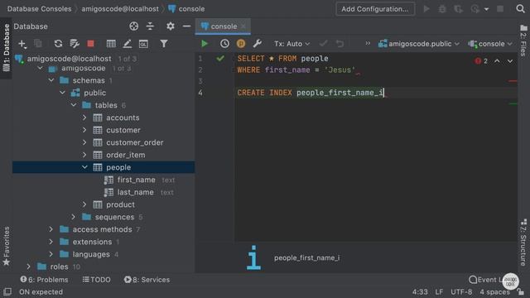Viewport: 530px width, 298px height.
Task: Open amigoscode.public schema dropdown
Action: click(419, 44)
